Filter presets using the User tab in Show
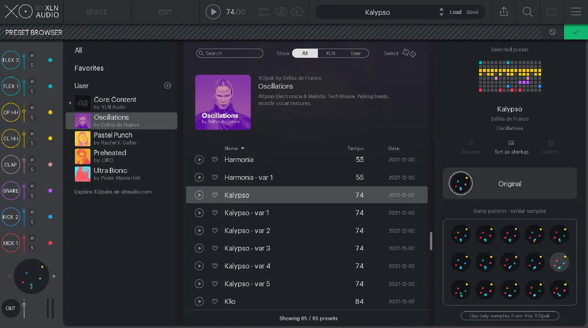 coord(356,53)
